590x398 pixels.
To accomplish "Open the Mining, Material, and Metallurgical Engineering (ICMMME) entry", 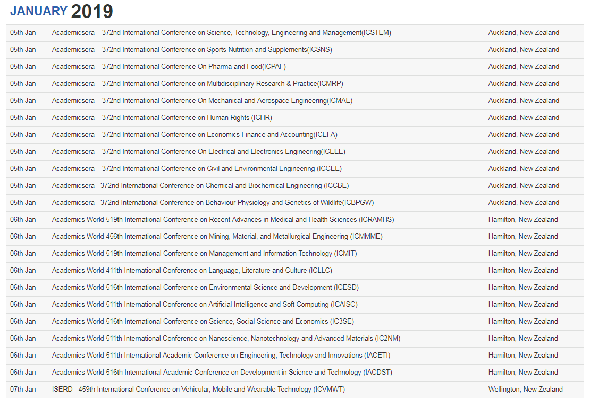I will tap(217, 236).
